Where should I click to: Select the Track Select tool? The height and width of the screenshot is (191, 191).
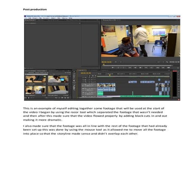74,73
